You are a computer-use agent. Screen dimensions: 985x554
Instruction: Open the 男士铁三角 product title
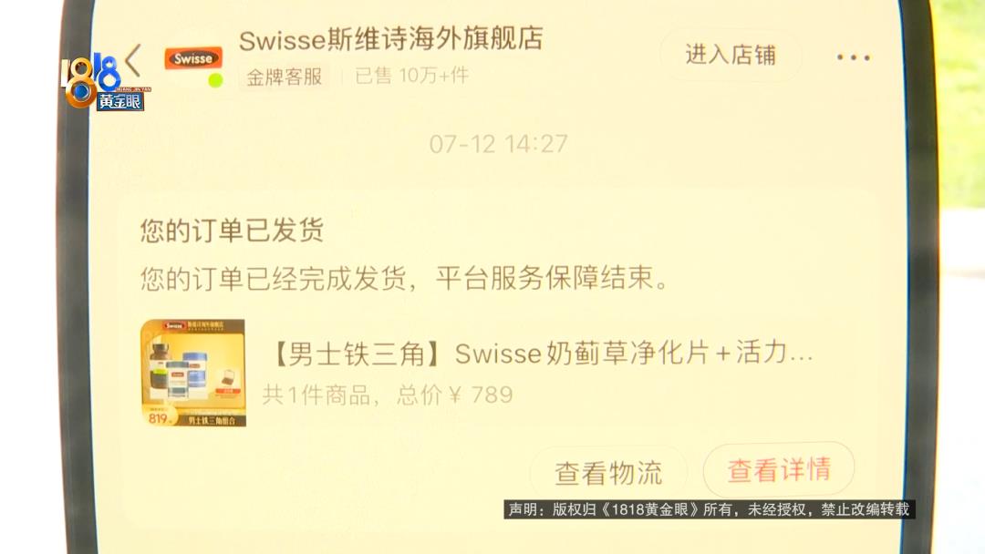tap(542, 354)
